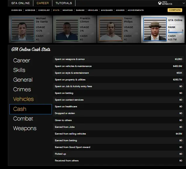Viewport: 186px width, 169px height.
Task: Click 'Spent on Job & Activity entry fees'
Action: pyautogui.click(x=118, y=86)
